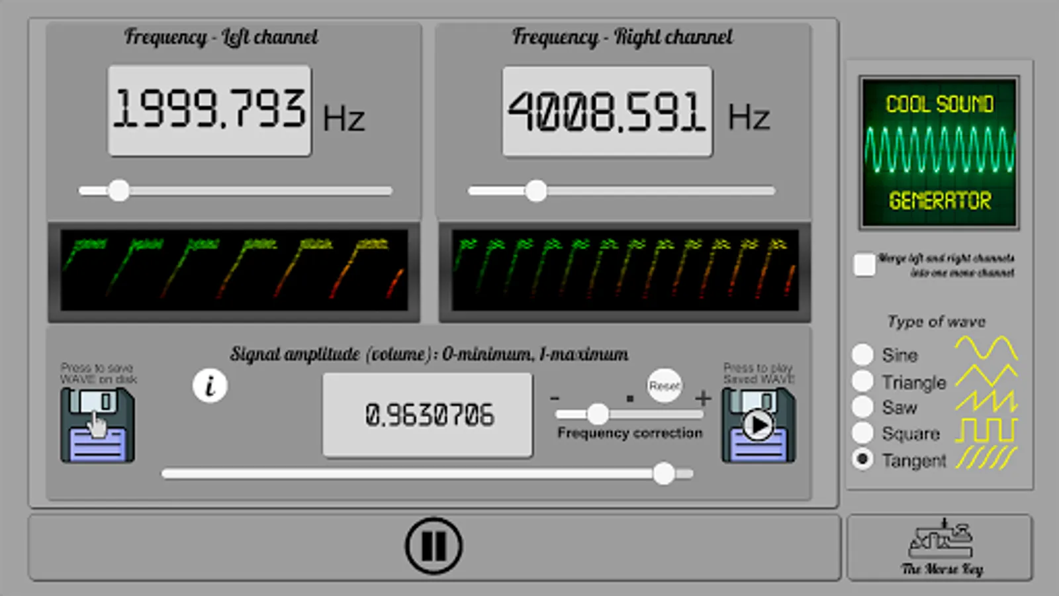
Task: Click the tangent waveform icon
Action: (x=986, y=458)
